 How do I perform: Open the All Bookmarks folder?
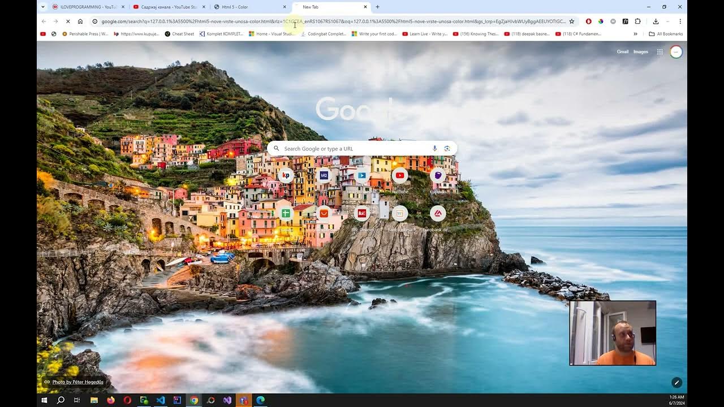666,34
